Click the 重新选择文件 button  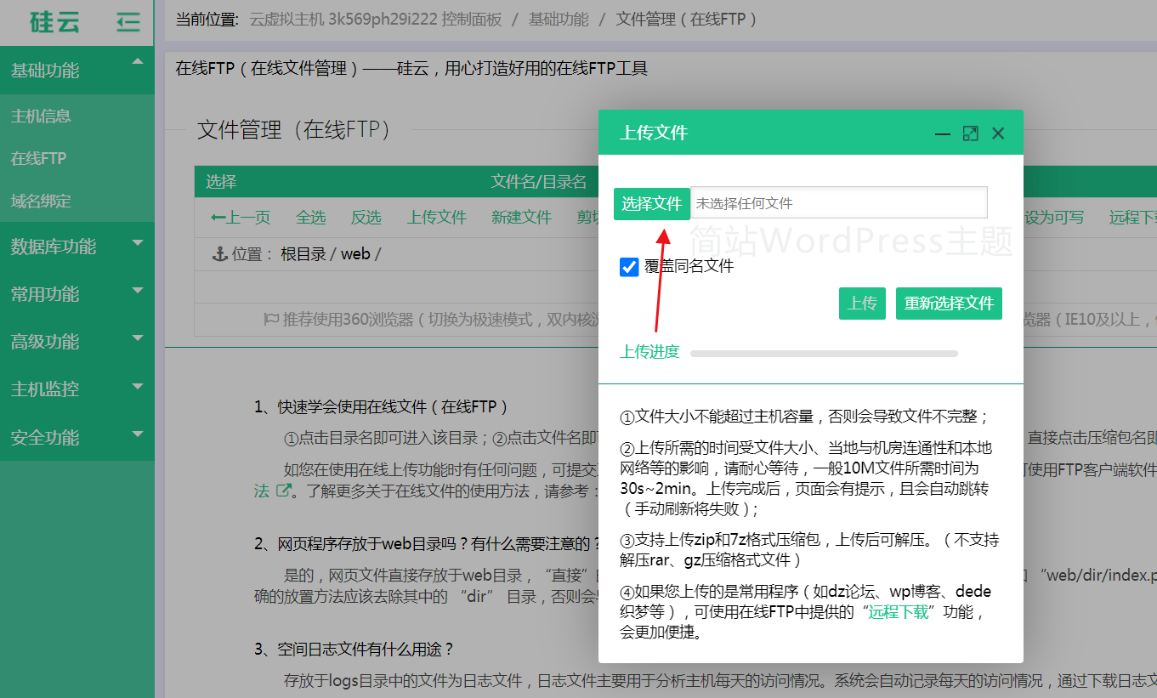coord(949,304)
